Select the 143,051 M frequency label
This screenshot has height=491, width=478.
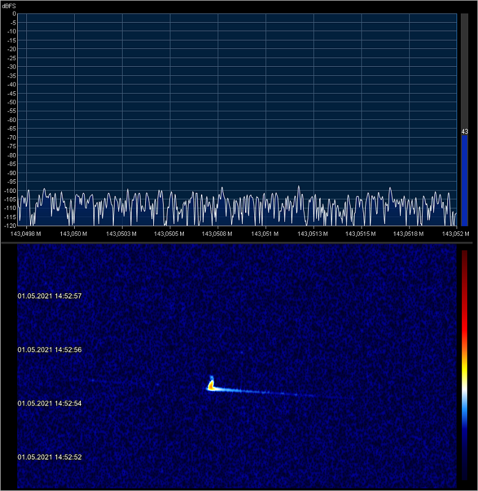266,233
